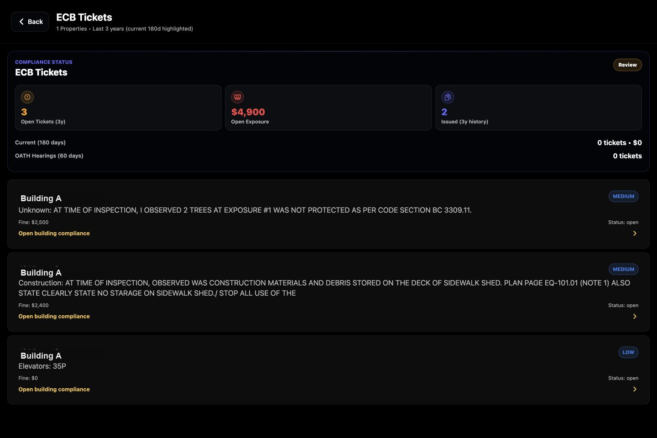Image resolution: width=657 pixels, height=438 pixels.
Task: Click the '1 Properties • Last 3 years' subtitle
Action: 125,29
